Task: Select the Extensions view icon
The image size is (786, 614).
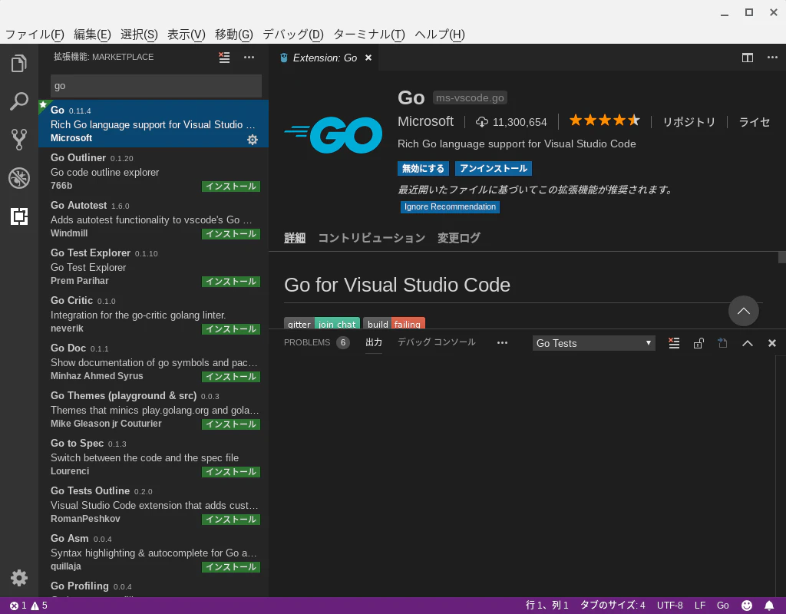Action: click(x=19, y=216)
